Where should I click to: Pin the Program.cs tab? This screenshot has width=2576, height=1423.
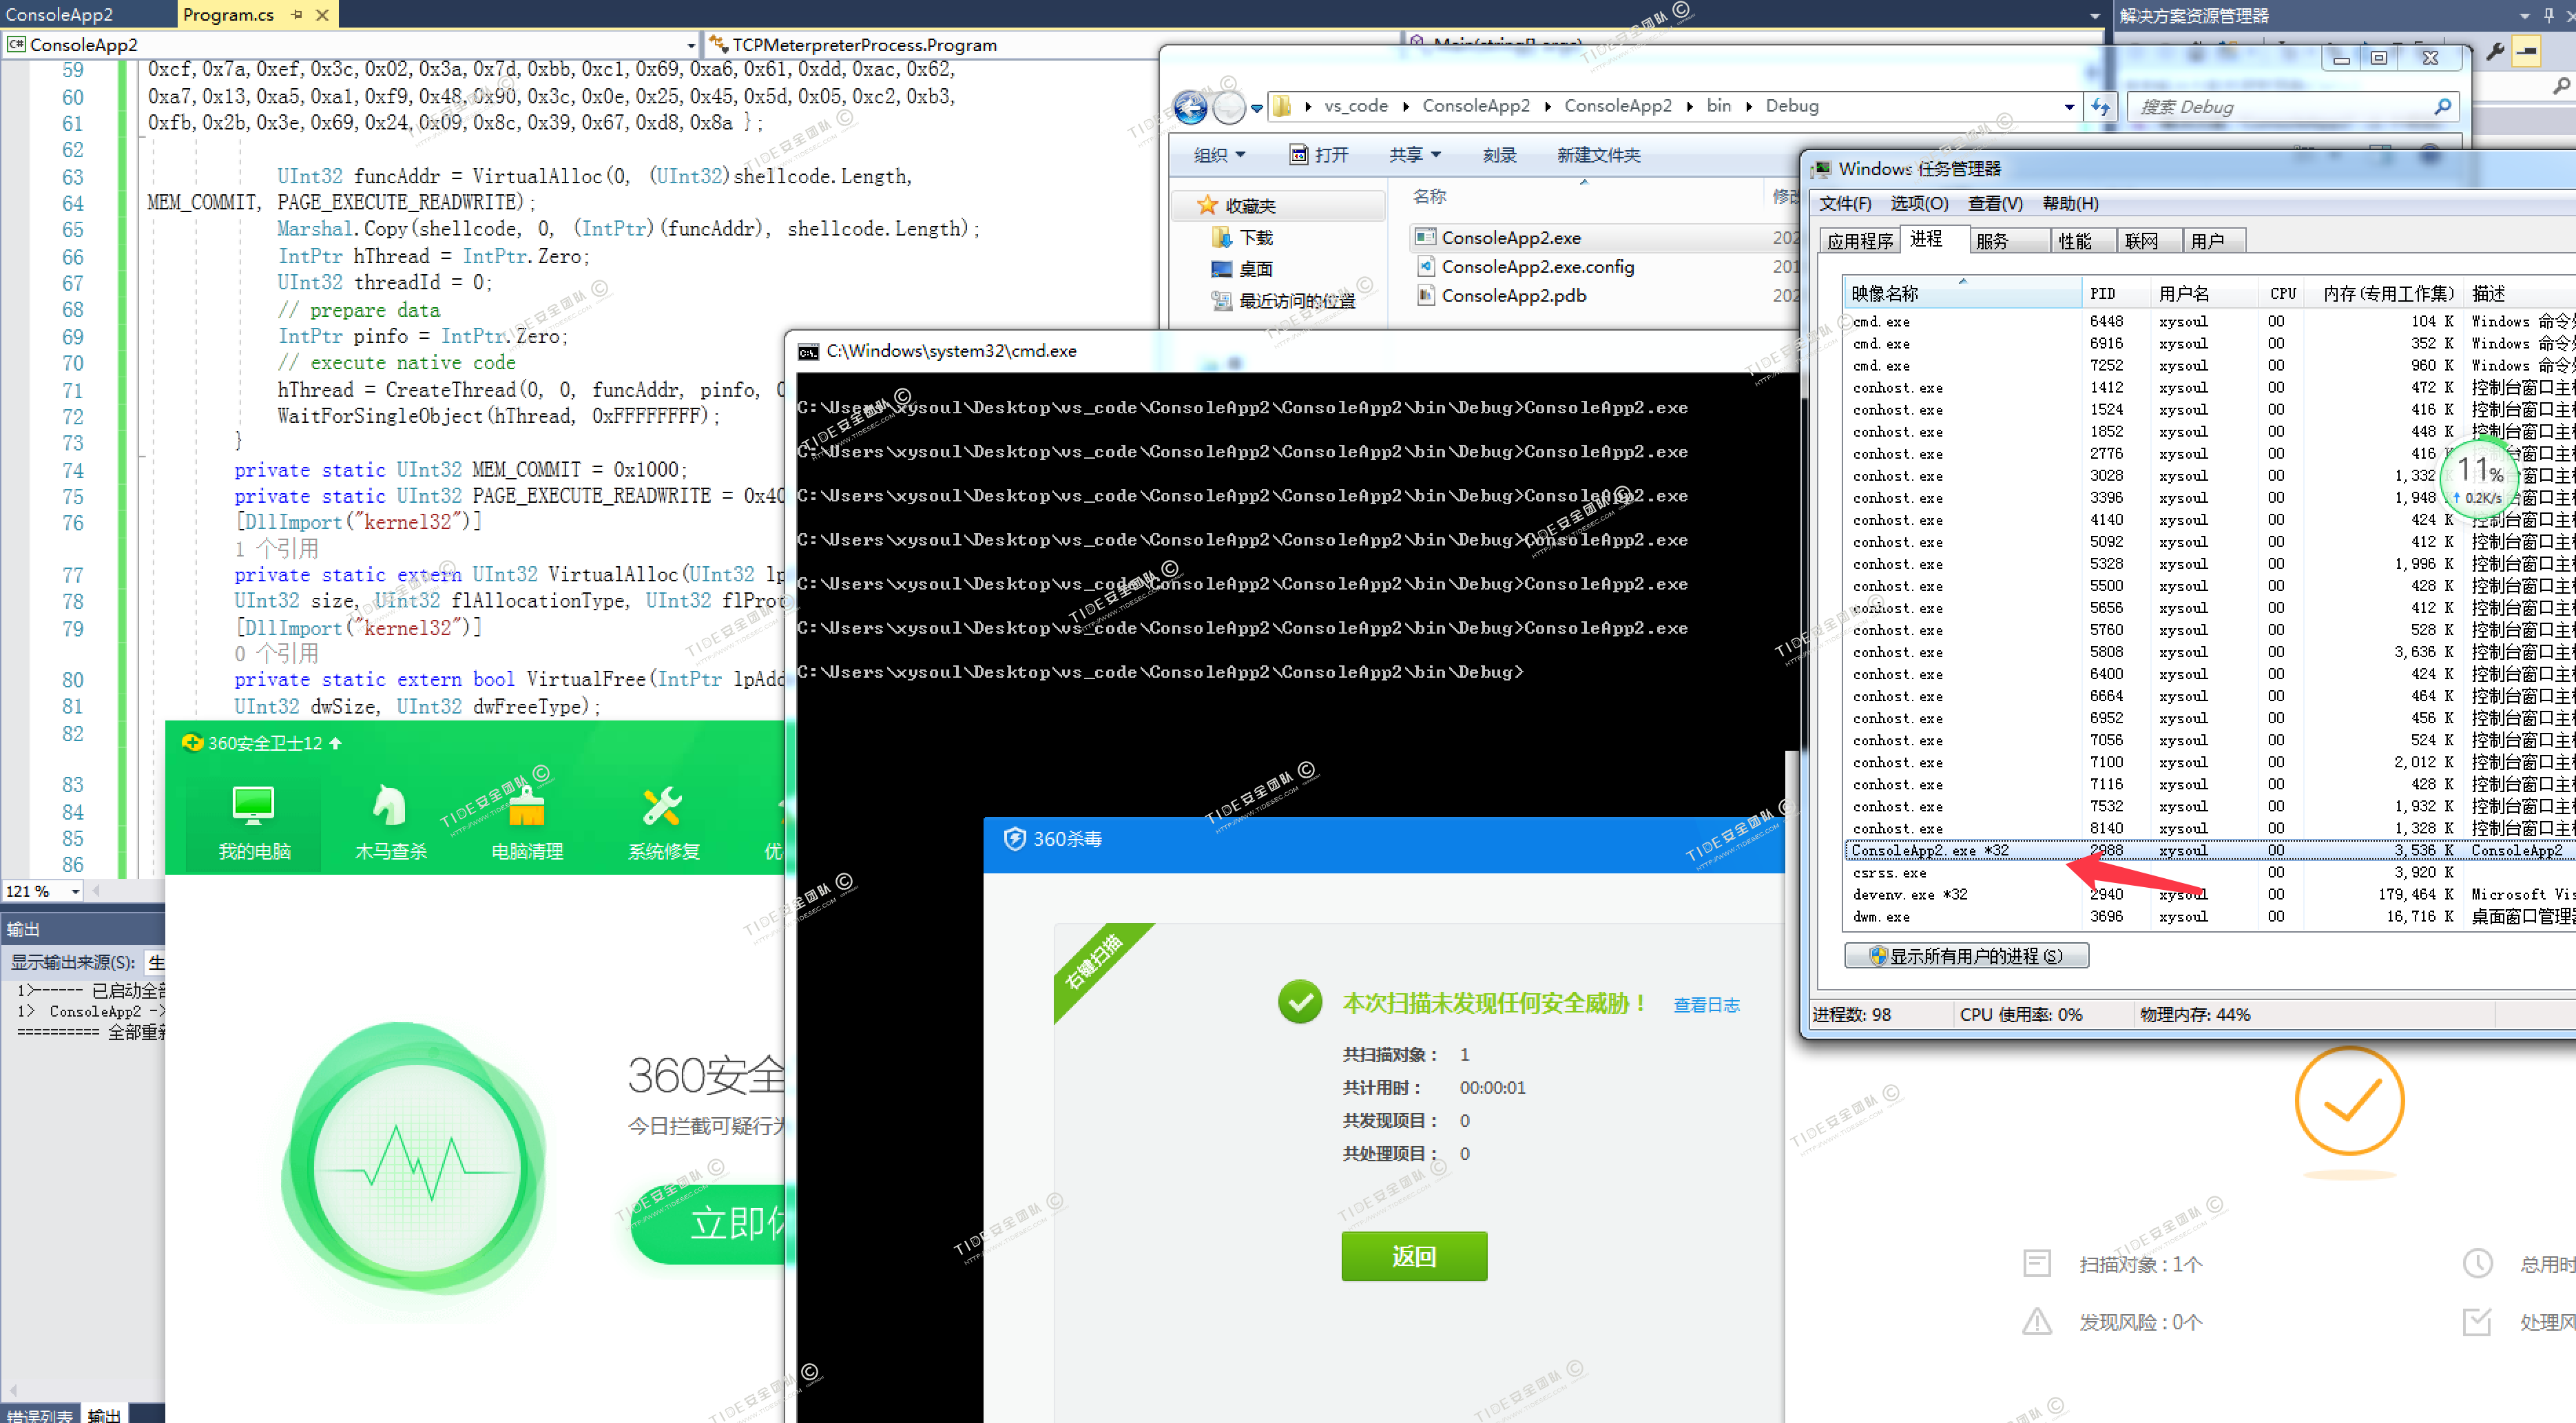297,15
